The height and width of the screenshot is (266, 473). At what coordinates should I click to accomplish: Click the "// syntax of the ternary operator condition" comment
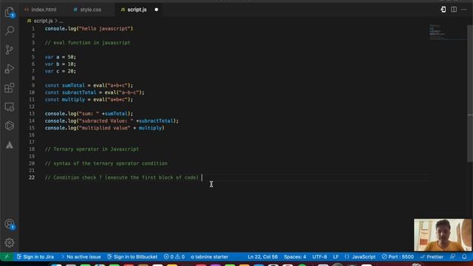(x=106, y=163)
